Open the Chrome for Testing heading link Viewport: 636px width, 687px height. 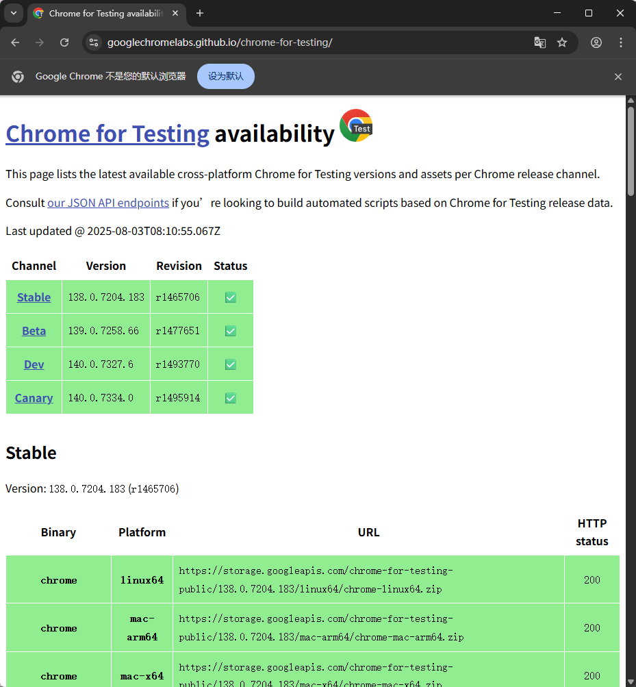pos(107,134)
